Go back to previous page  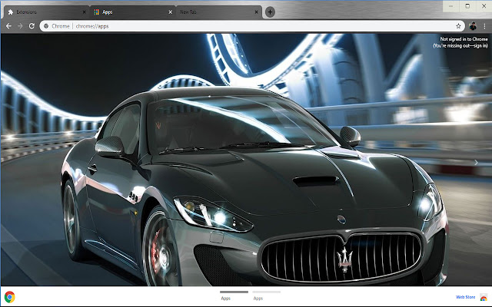(x=8, y=26)
